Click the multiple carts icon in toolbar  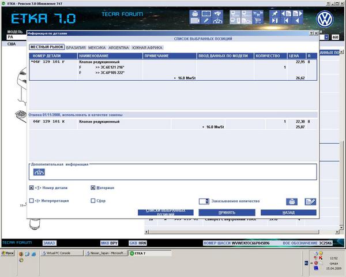pyautogui.click(x=258, y=14)
